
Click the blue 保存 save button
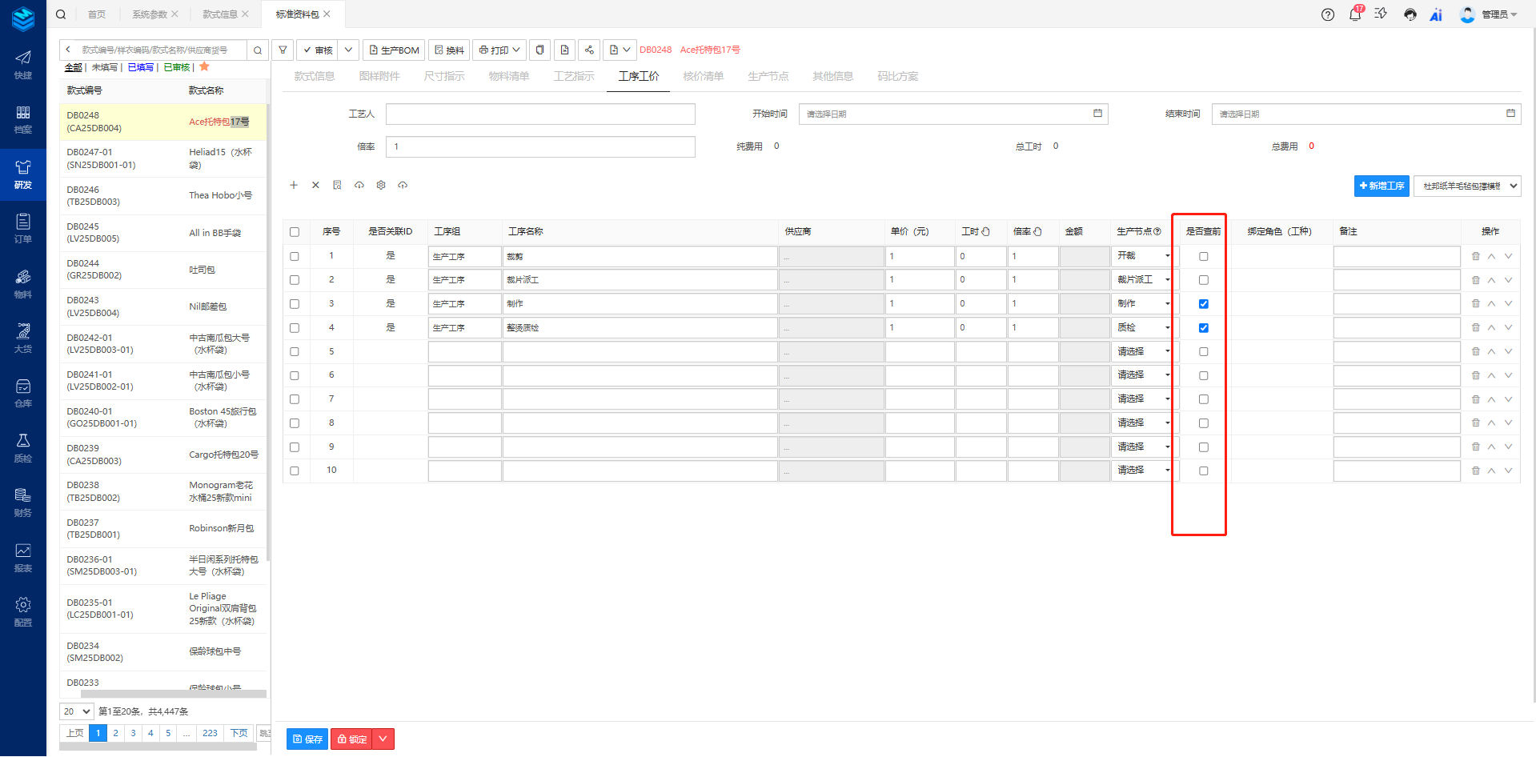coord(307,739)
